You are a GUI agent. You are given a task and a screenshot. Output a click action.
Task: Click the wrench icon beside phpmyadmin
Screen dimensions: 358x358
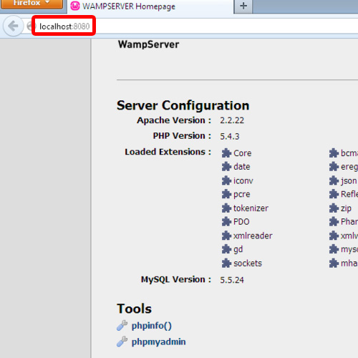point(122,342)
